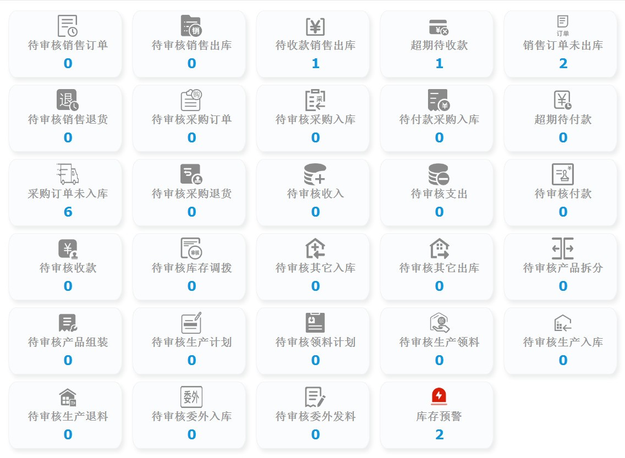
Task: Click the 待审核付款 stamp icon
Action: click(563, 174)
